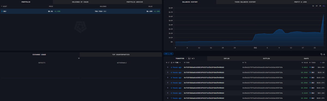Click the 5.144K value in transfers
This screenshot has width=327, height=101.
[305, 93]
